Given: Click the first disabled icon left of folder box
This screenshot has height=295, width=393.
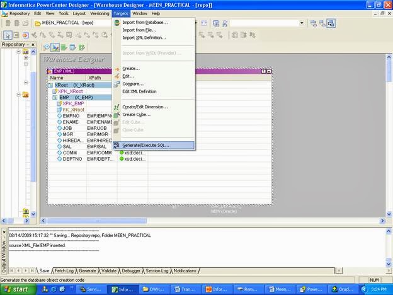Looking at the screenshot, I should tap(8, 23).
